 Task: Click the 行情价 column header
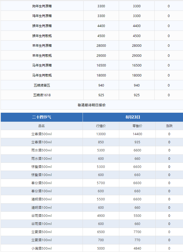pos(101,126)
